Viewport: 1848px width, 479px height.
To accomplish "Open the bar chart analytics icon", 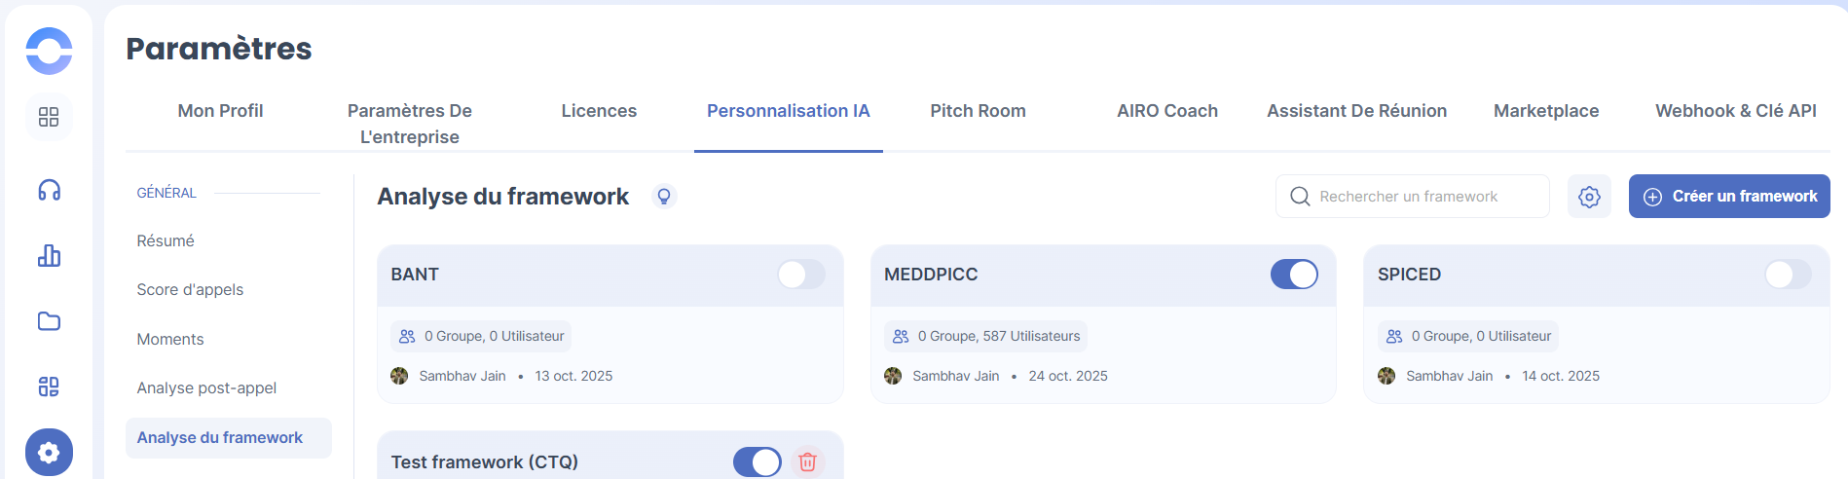I will click(49, 256).
